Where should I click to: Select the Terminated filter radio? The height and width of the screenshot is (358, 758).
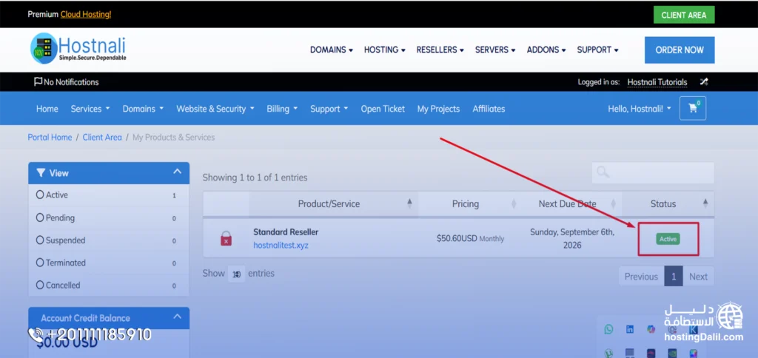tap(40, 263)
